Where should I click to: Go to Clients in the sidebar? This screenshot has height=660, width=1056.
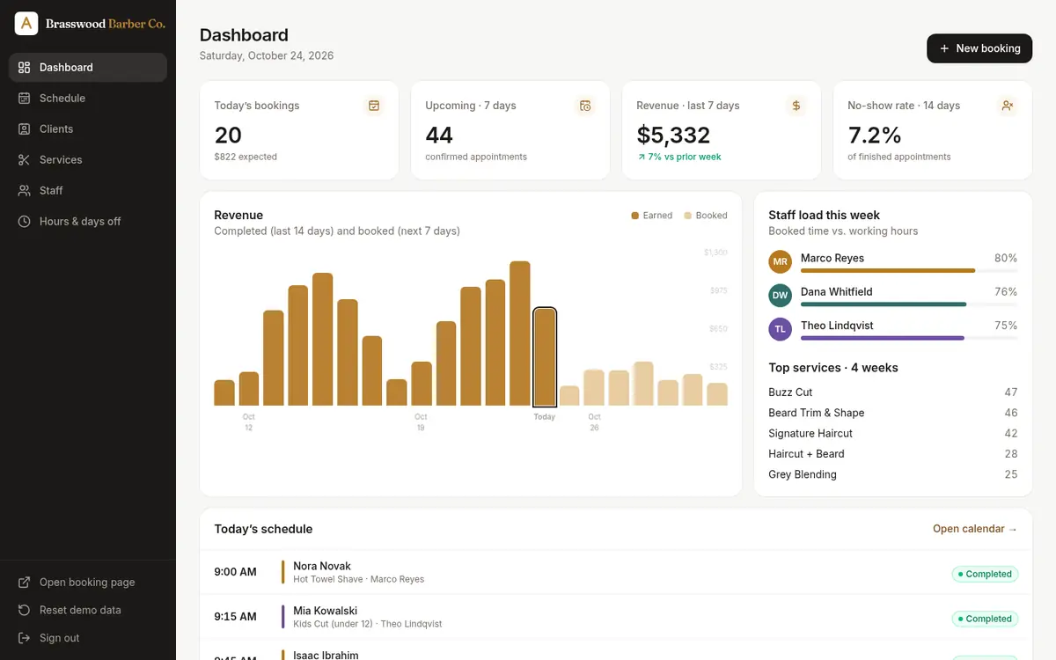pyautogui.click(x=88, y=129)
